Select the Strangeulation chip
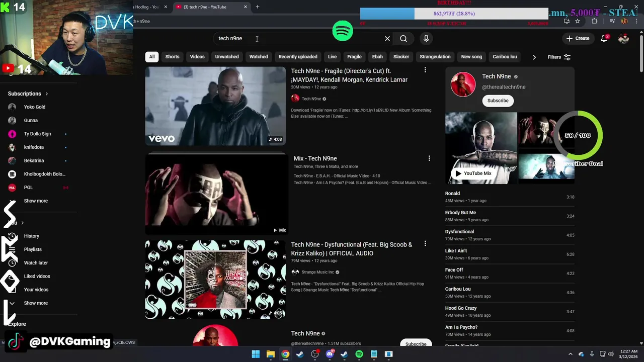Viewport: 644px width, 362px height. (x=435, y=57)
